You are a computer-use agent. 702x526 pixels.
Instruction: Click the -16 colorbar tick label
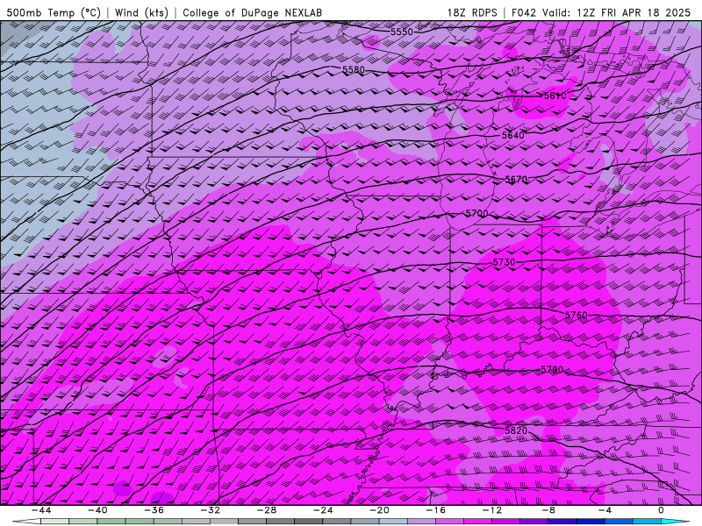(435, 510)
